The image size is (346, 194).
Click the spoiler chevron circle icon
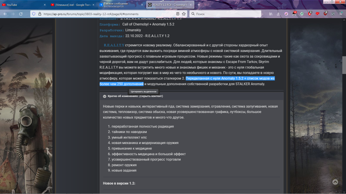coord(104,96)
